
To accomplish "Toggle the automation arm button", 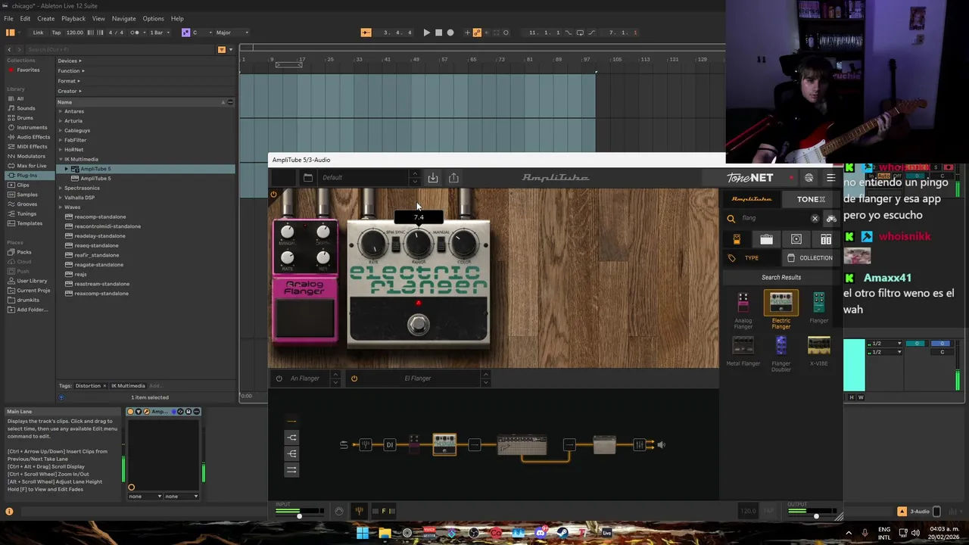I will click(477, 33).
